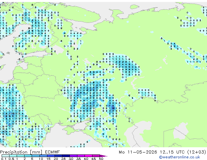Viewport: 207px width, 160px height.
Task: Click the 45–50 mm legend swatch
Action: [x=96, y=156]
